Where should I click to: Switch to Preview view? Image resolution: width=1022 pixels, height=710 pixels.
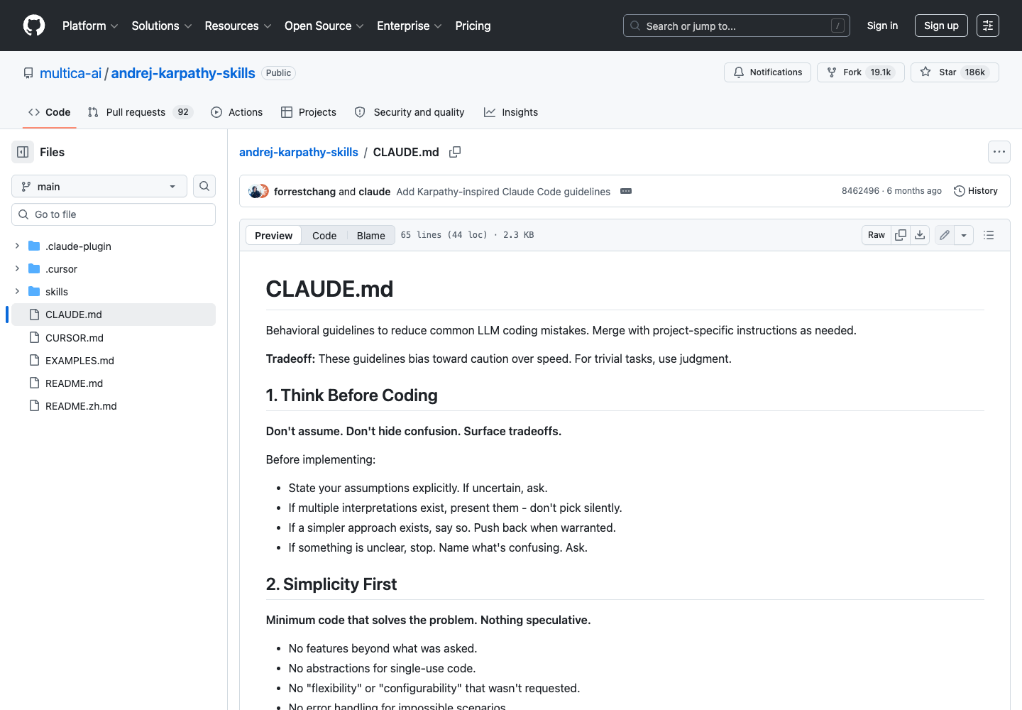pyautogui.click(x=273, y=236)
